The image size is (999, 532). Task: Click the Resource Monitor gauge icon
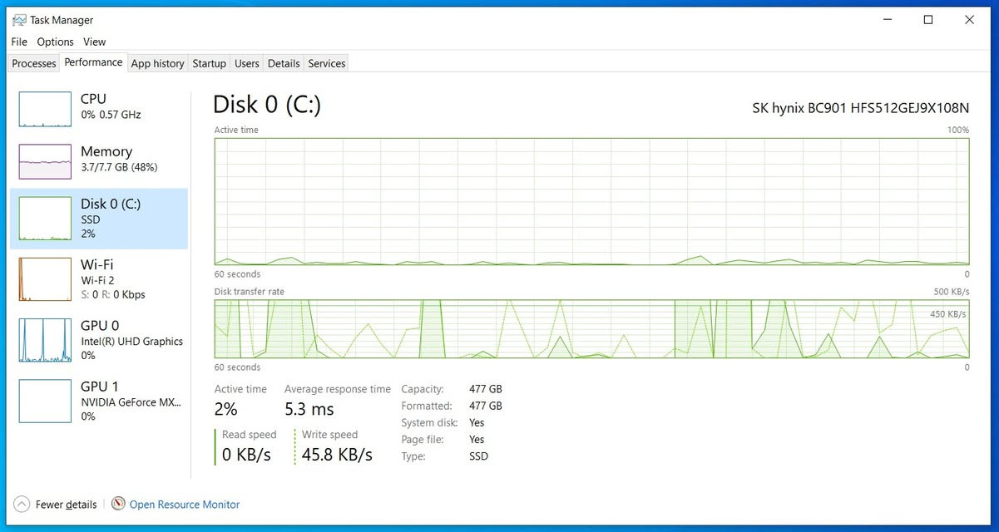coord(118,504)
